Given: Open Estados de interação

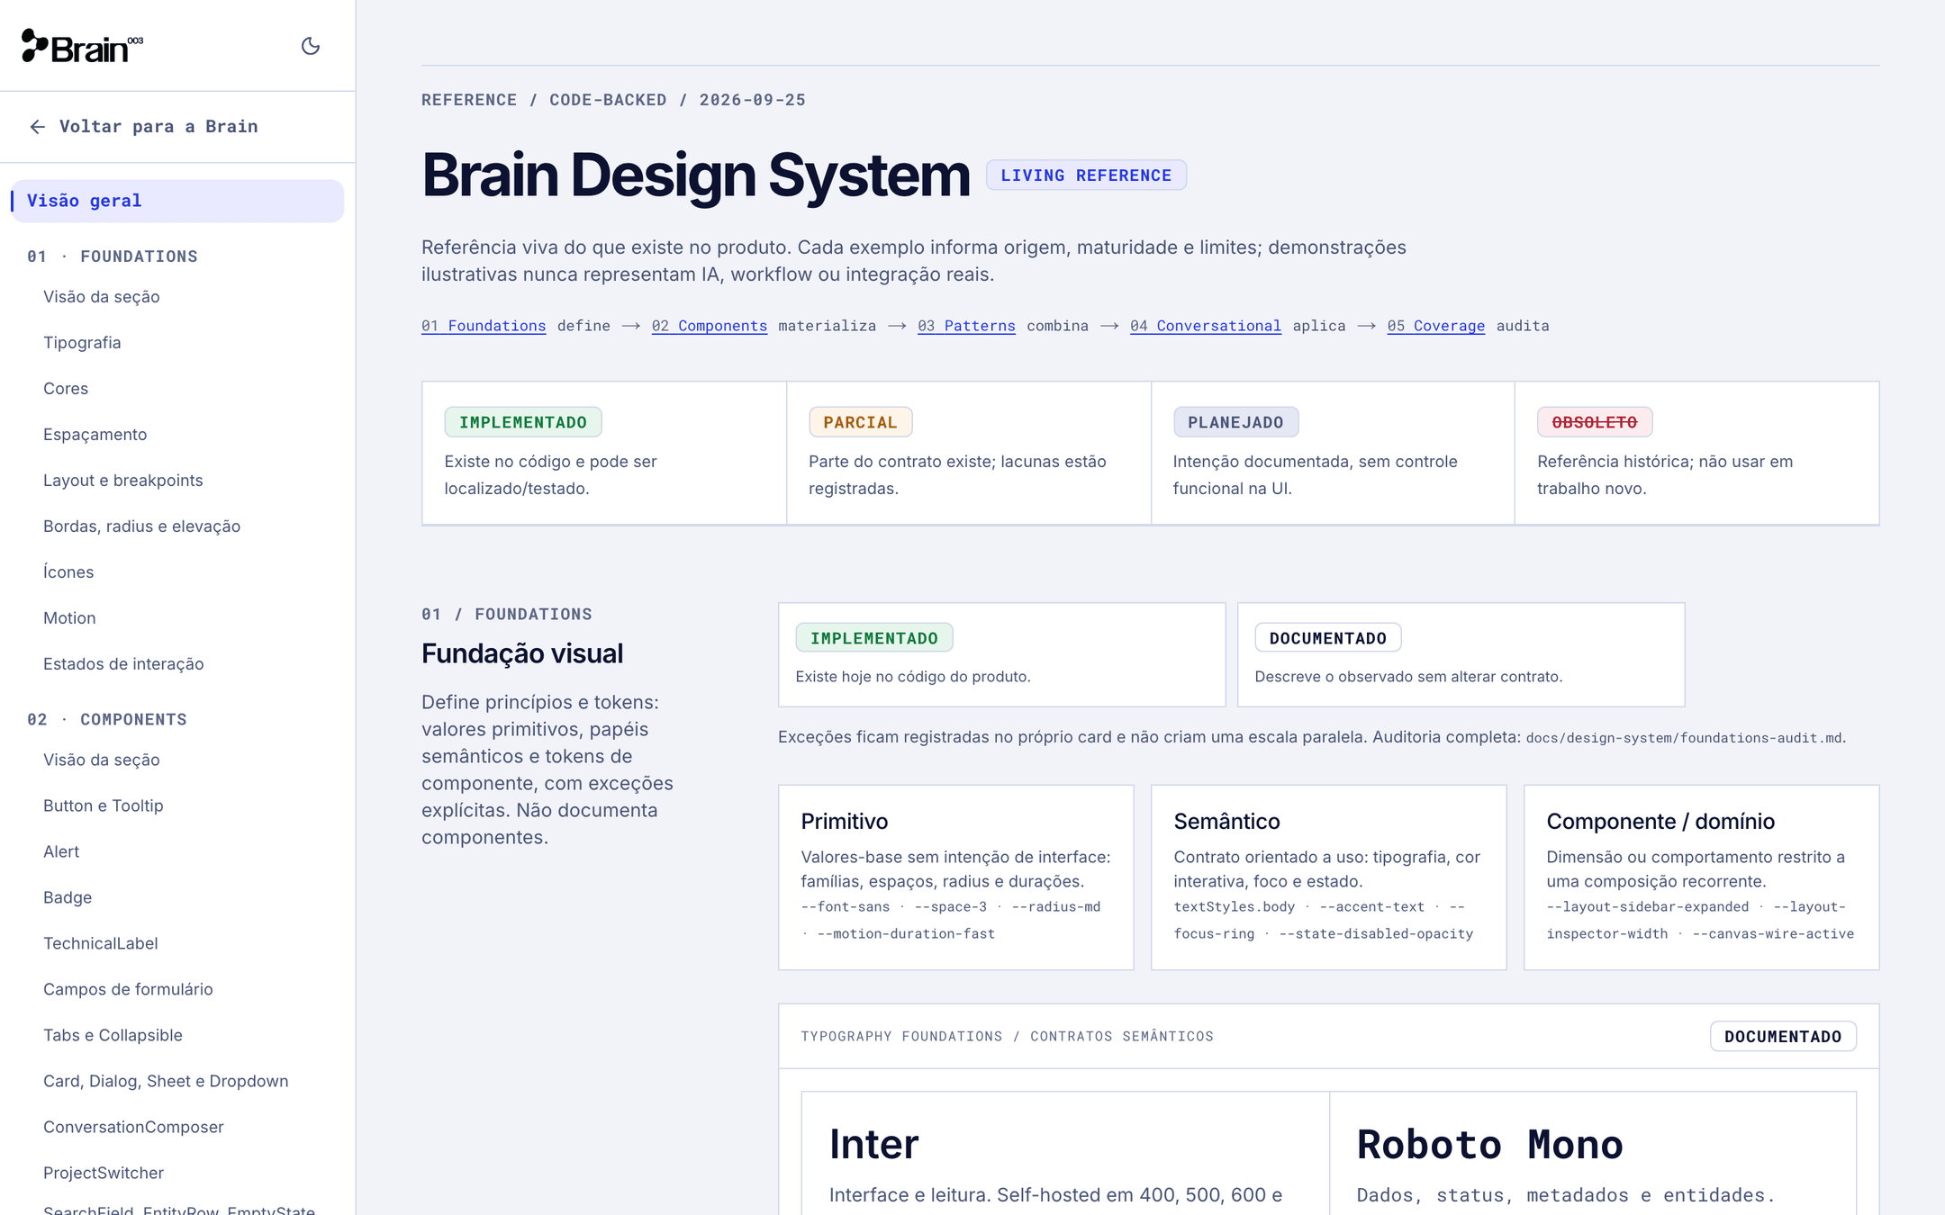Looking at the screenshot, I should point(123,664).
